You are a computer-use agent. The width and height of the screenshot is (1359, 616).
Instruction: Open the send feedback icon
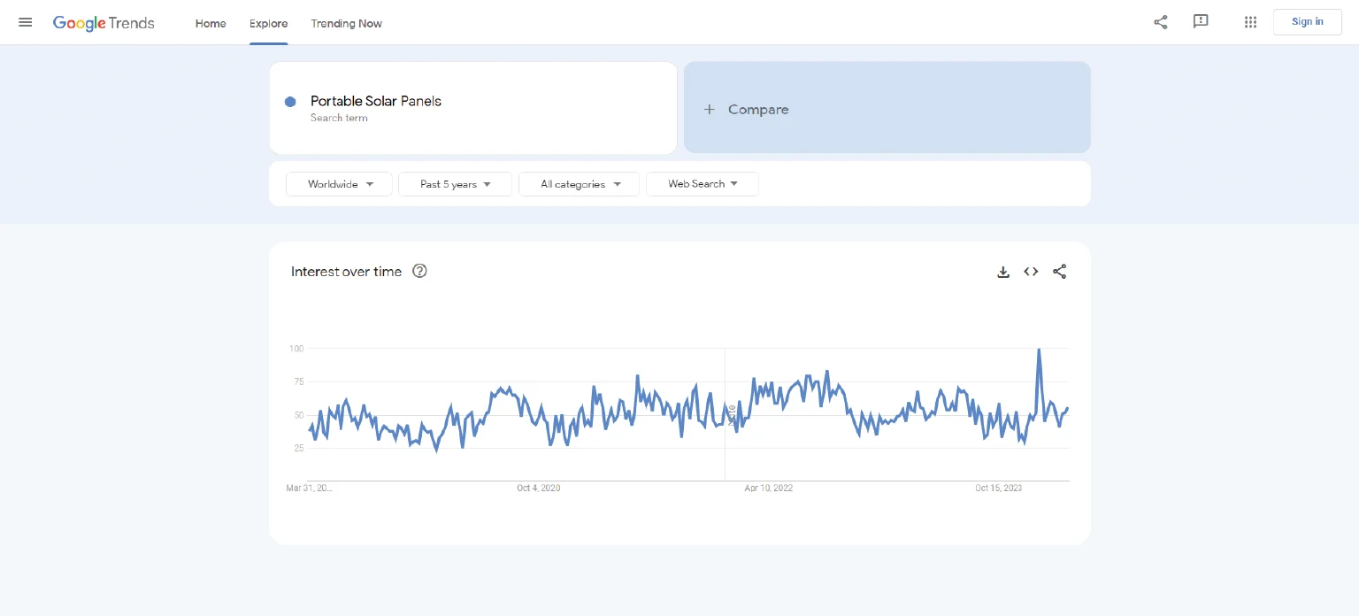1201,22
